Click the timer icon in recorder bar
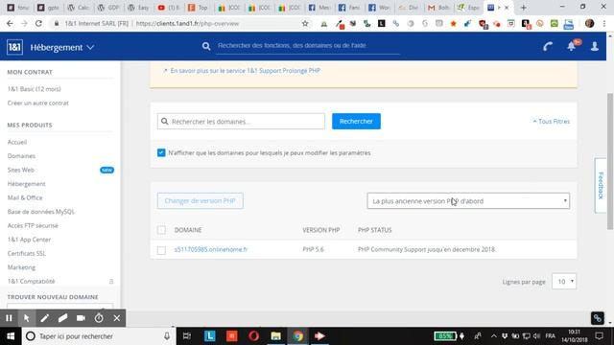 click(99, 318)
